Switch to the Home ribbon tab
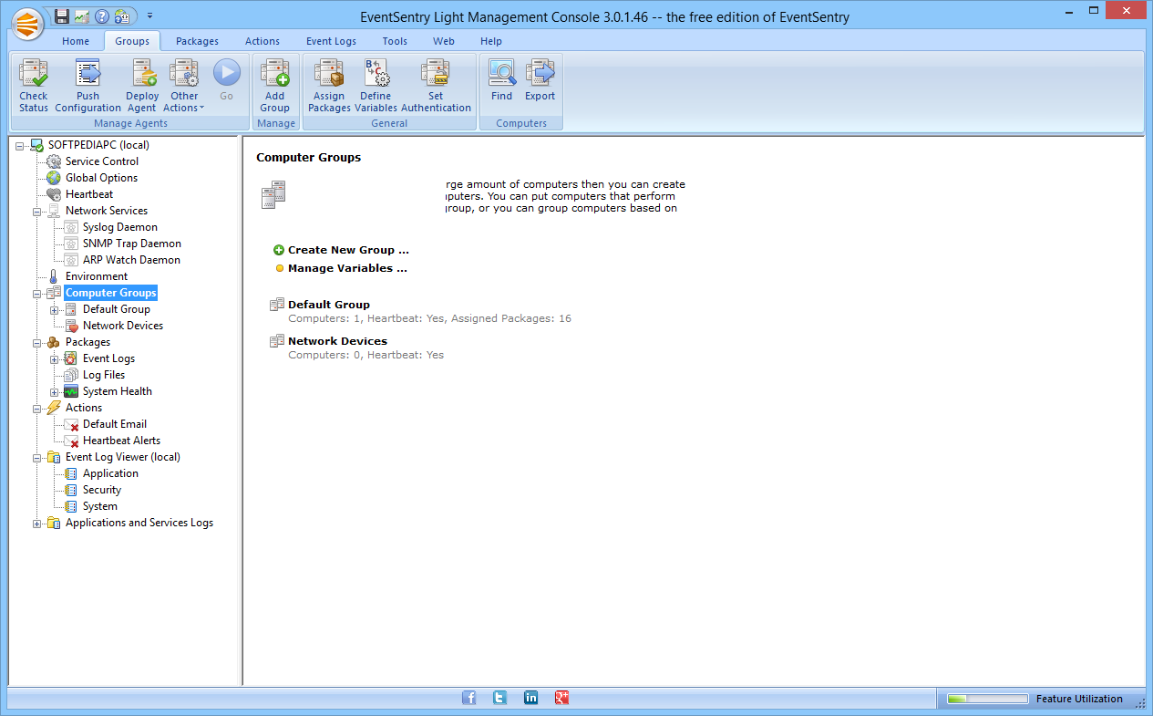Image resolution: width=1153 pixels, height=716 pixels. (x=76, y=41)
